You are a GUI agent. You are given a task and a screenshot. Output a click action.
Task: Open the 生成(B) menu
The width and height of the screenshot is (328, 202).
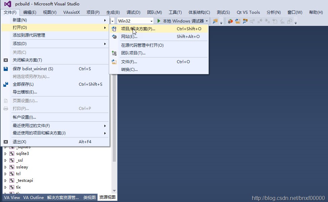click(113, 12)
